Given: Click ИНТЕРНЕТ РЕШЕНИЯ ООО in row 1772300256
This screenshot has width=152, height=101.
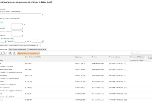Looking at the screenshot, I should [x=118, y=88].
